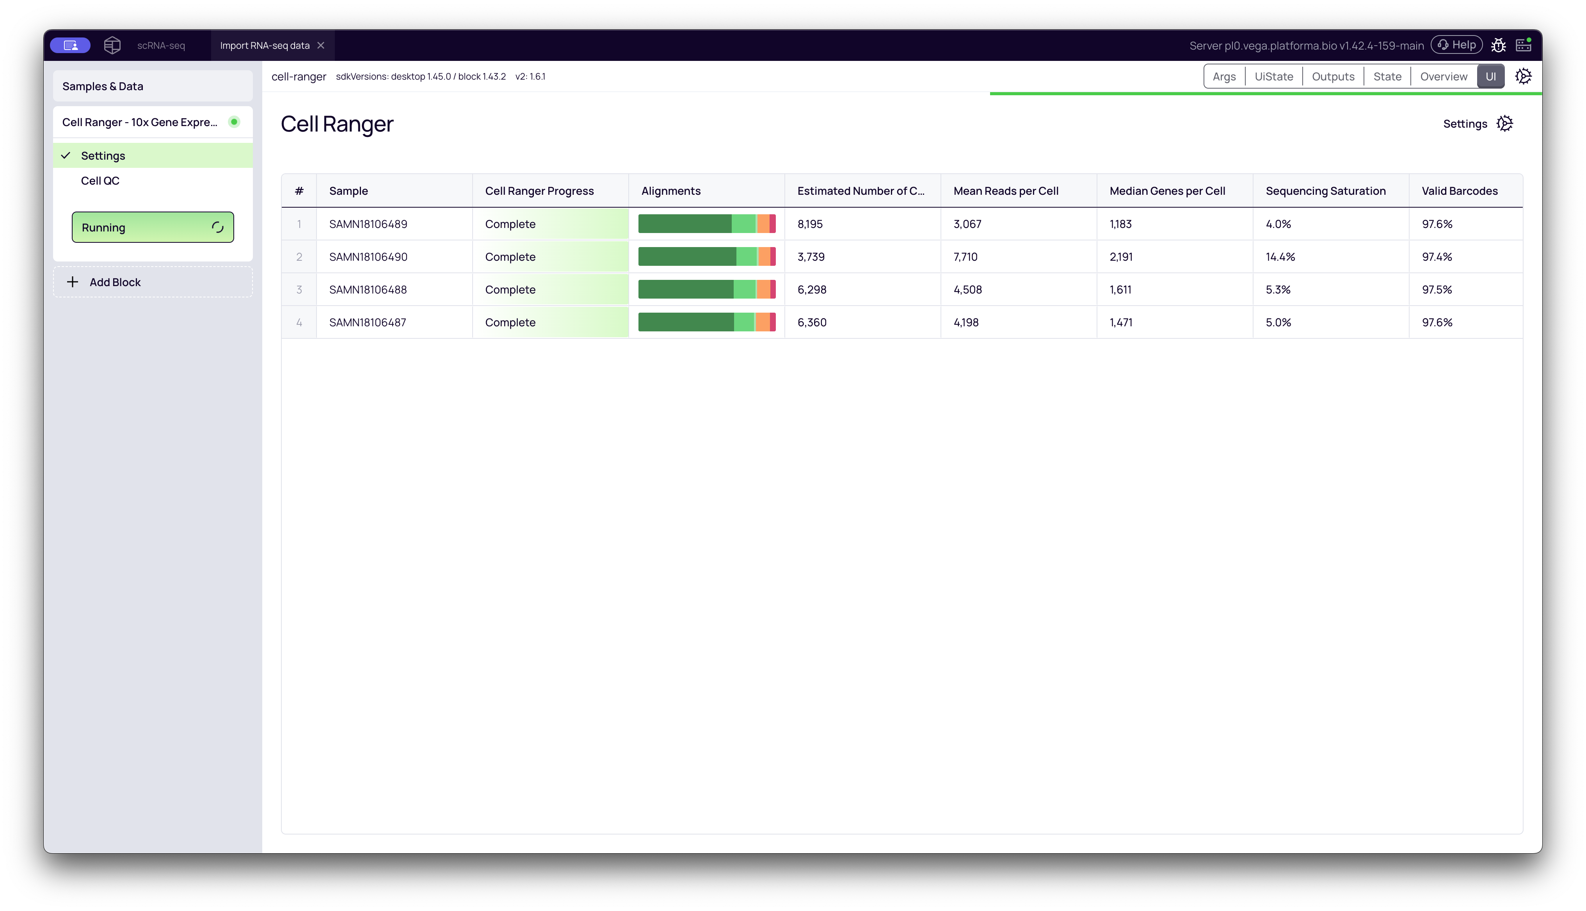Click the project hexagon icon next to scRNA-seq

pyautogui.click(x=112, y=44)
